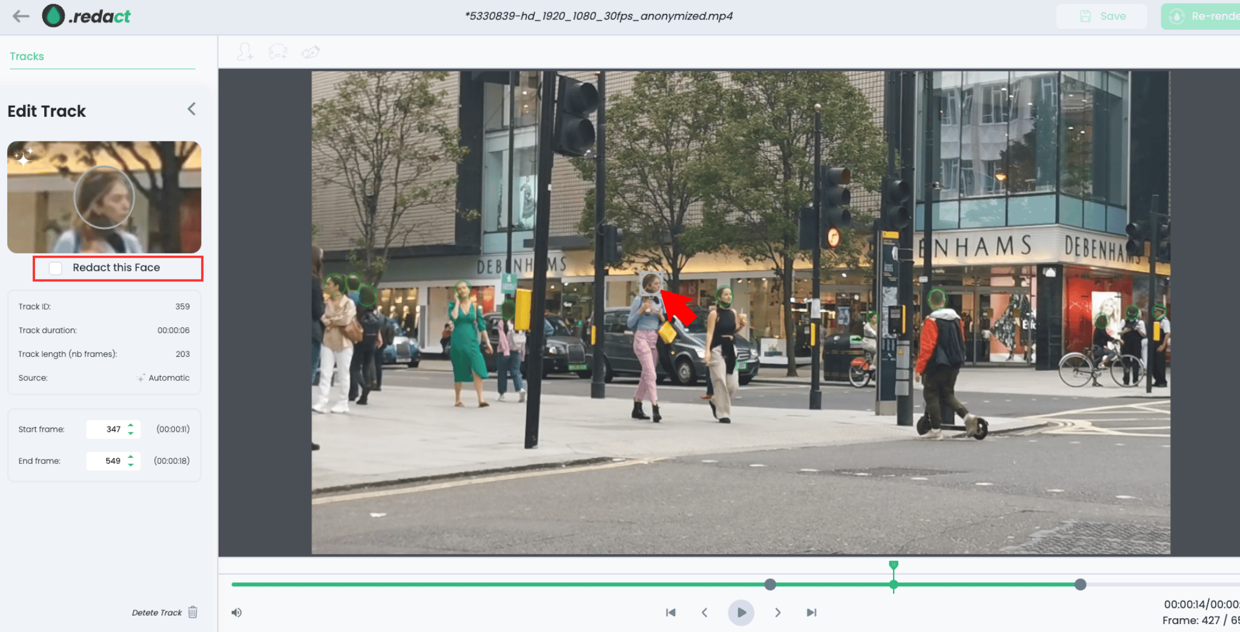Click the track end handle on the timeline
Viewport: 1240px width, 632px height.
click(x=1081, y=584)
